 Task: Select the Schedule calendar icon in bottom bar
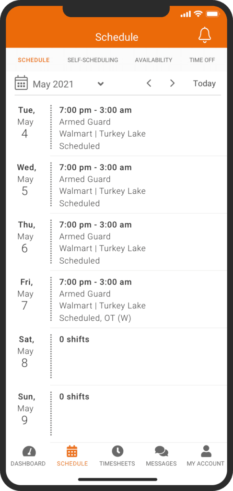tap(72, 451)
